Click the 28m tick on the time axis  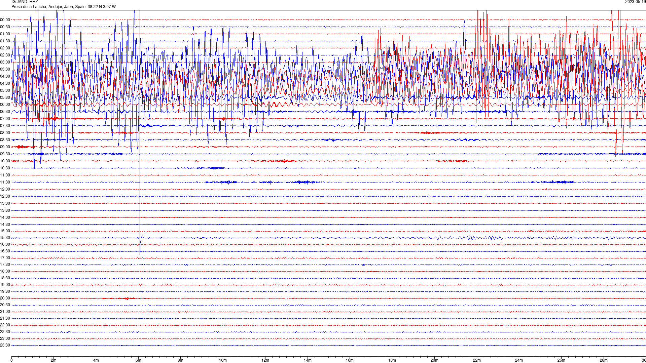point(604,360)
